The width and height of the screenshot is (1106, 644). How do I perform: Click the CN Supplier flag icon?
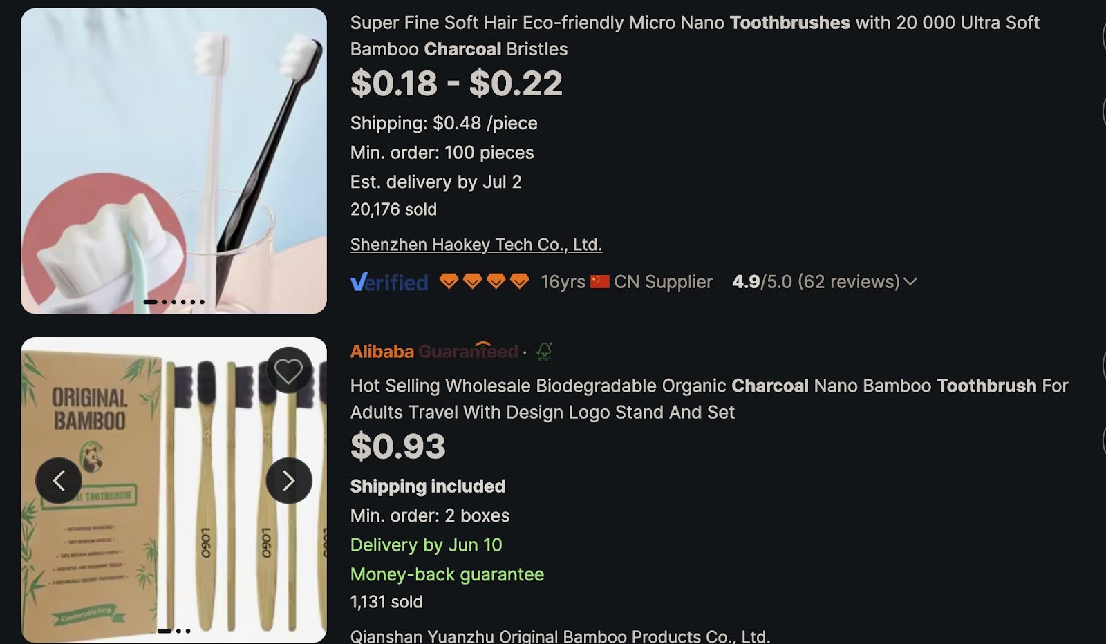tap(600, 281)
